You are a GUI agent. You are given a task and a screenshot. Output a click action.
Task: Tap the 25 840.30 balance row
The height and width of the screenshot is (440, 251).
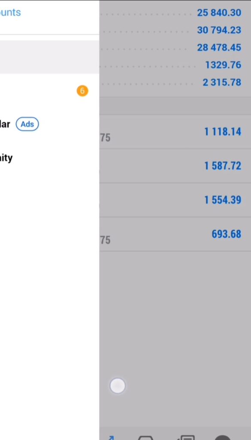tap(175, 12)
